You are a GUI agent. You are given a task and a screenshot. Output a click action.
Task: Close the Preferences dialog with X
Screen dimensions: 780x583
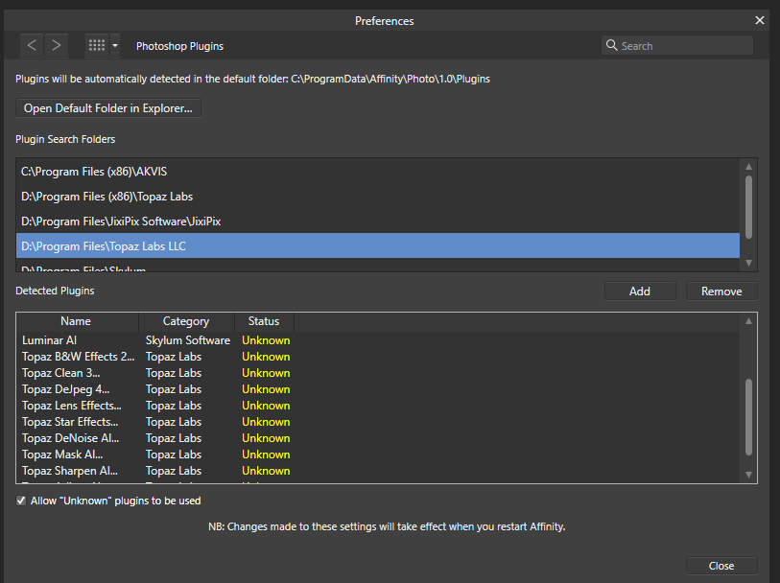[760, 20]
